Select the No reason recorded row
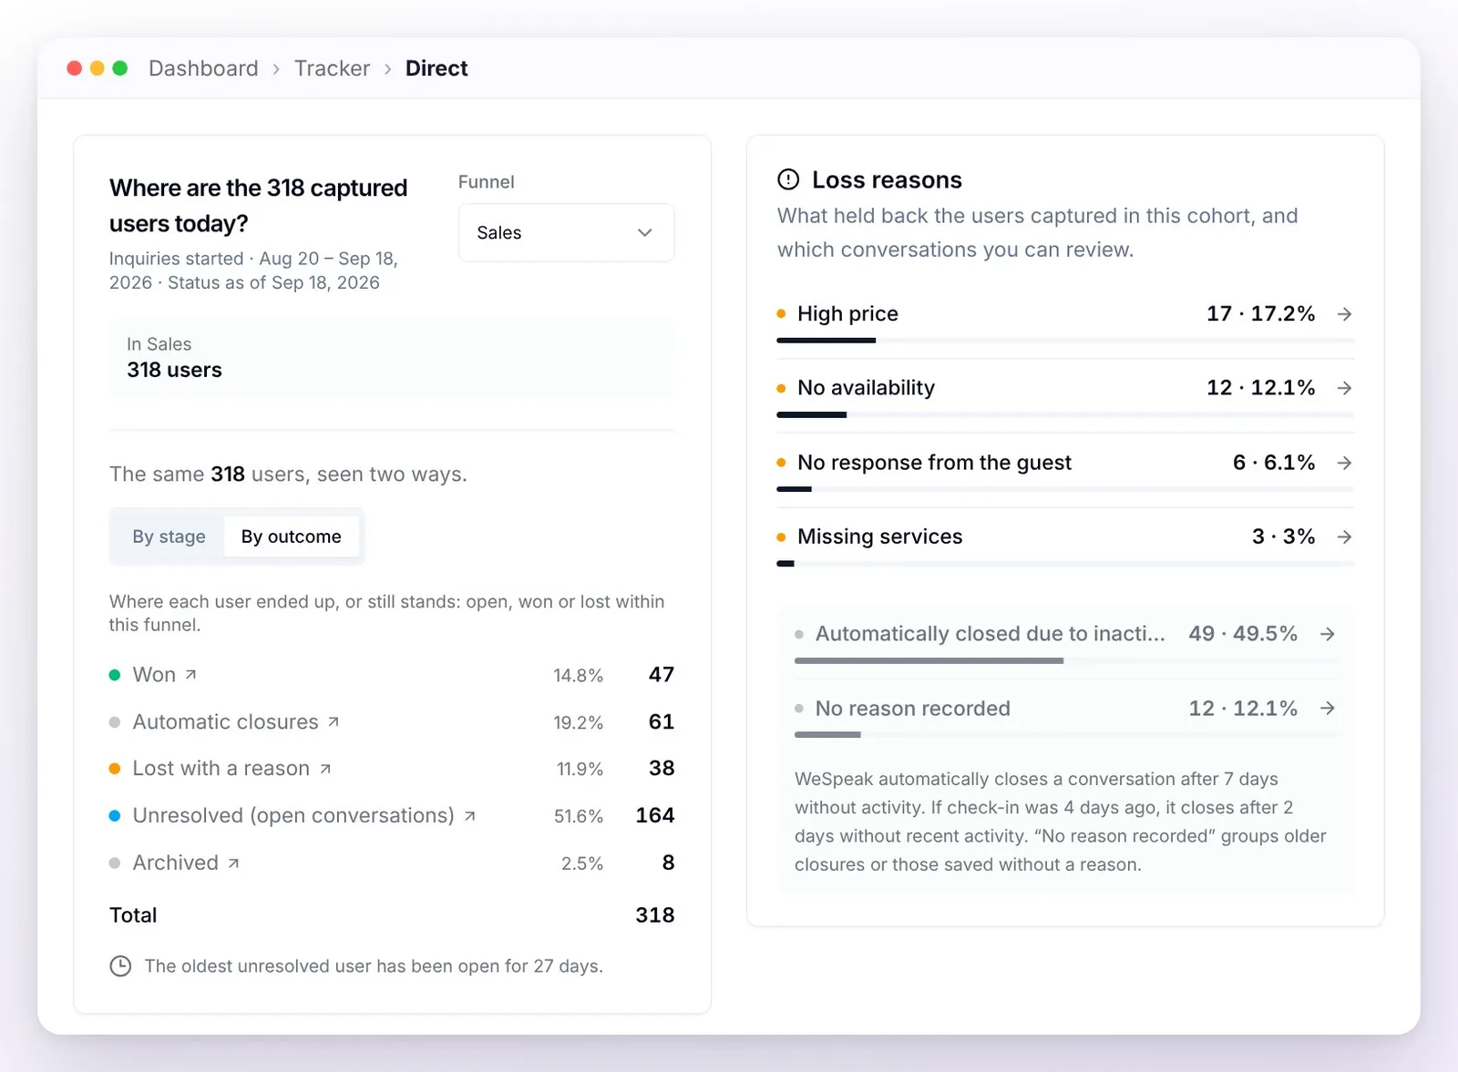1458x1072 pixels. click(x=1065, y=716)
